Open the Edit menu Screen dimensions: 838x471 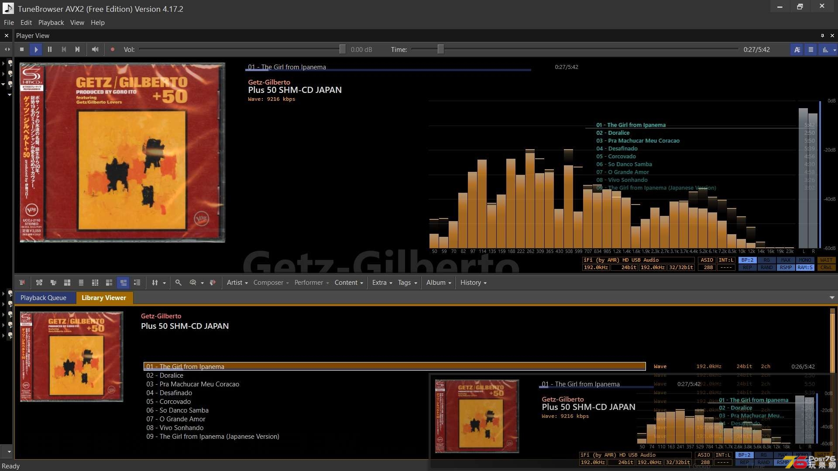[x=26, y=23]
